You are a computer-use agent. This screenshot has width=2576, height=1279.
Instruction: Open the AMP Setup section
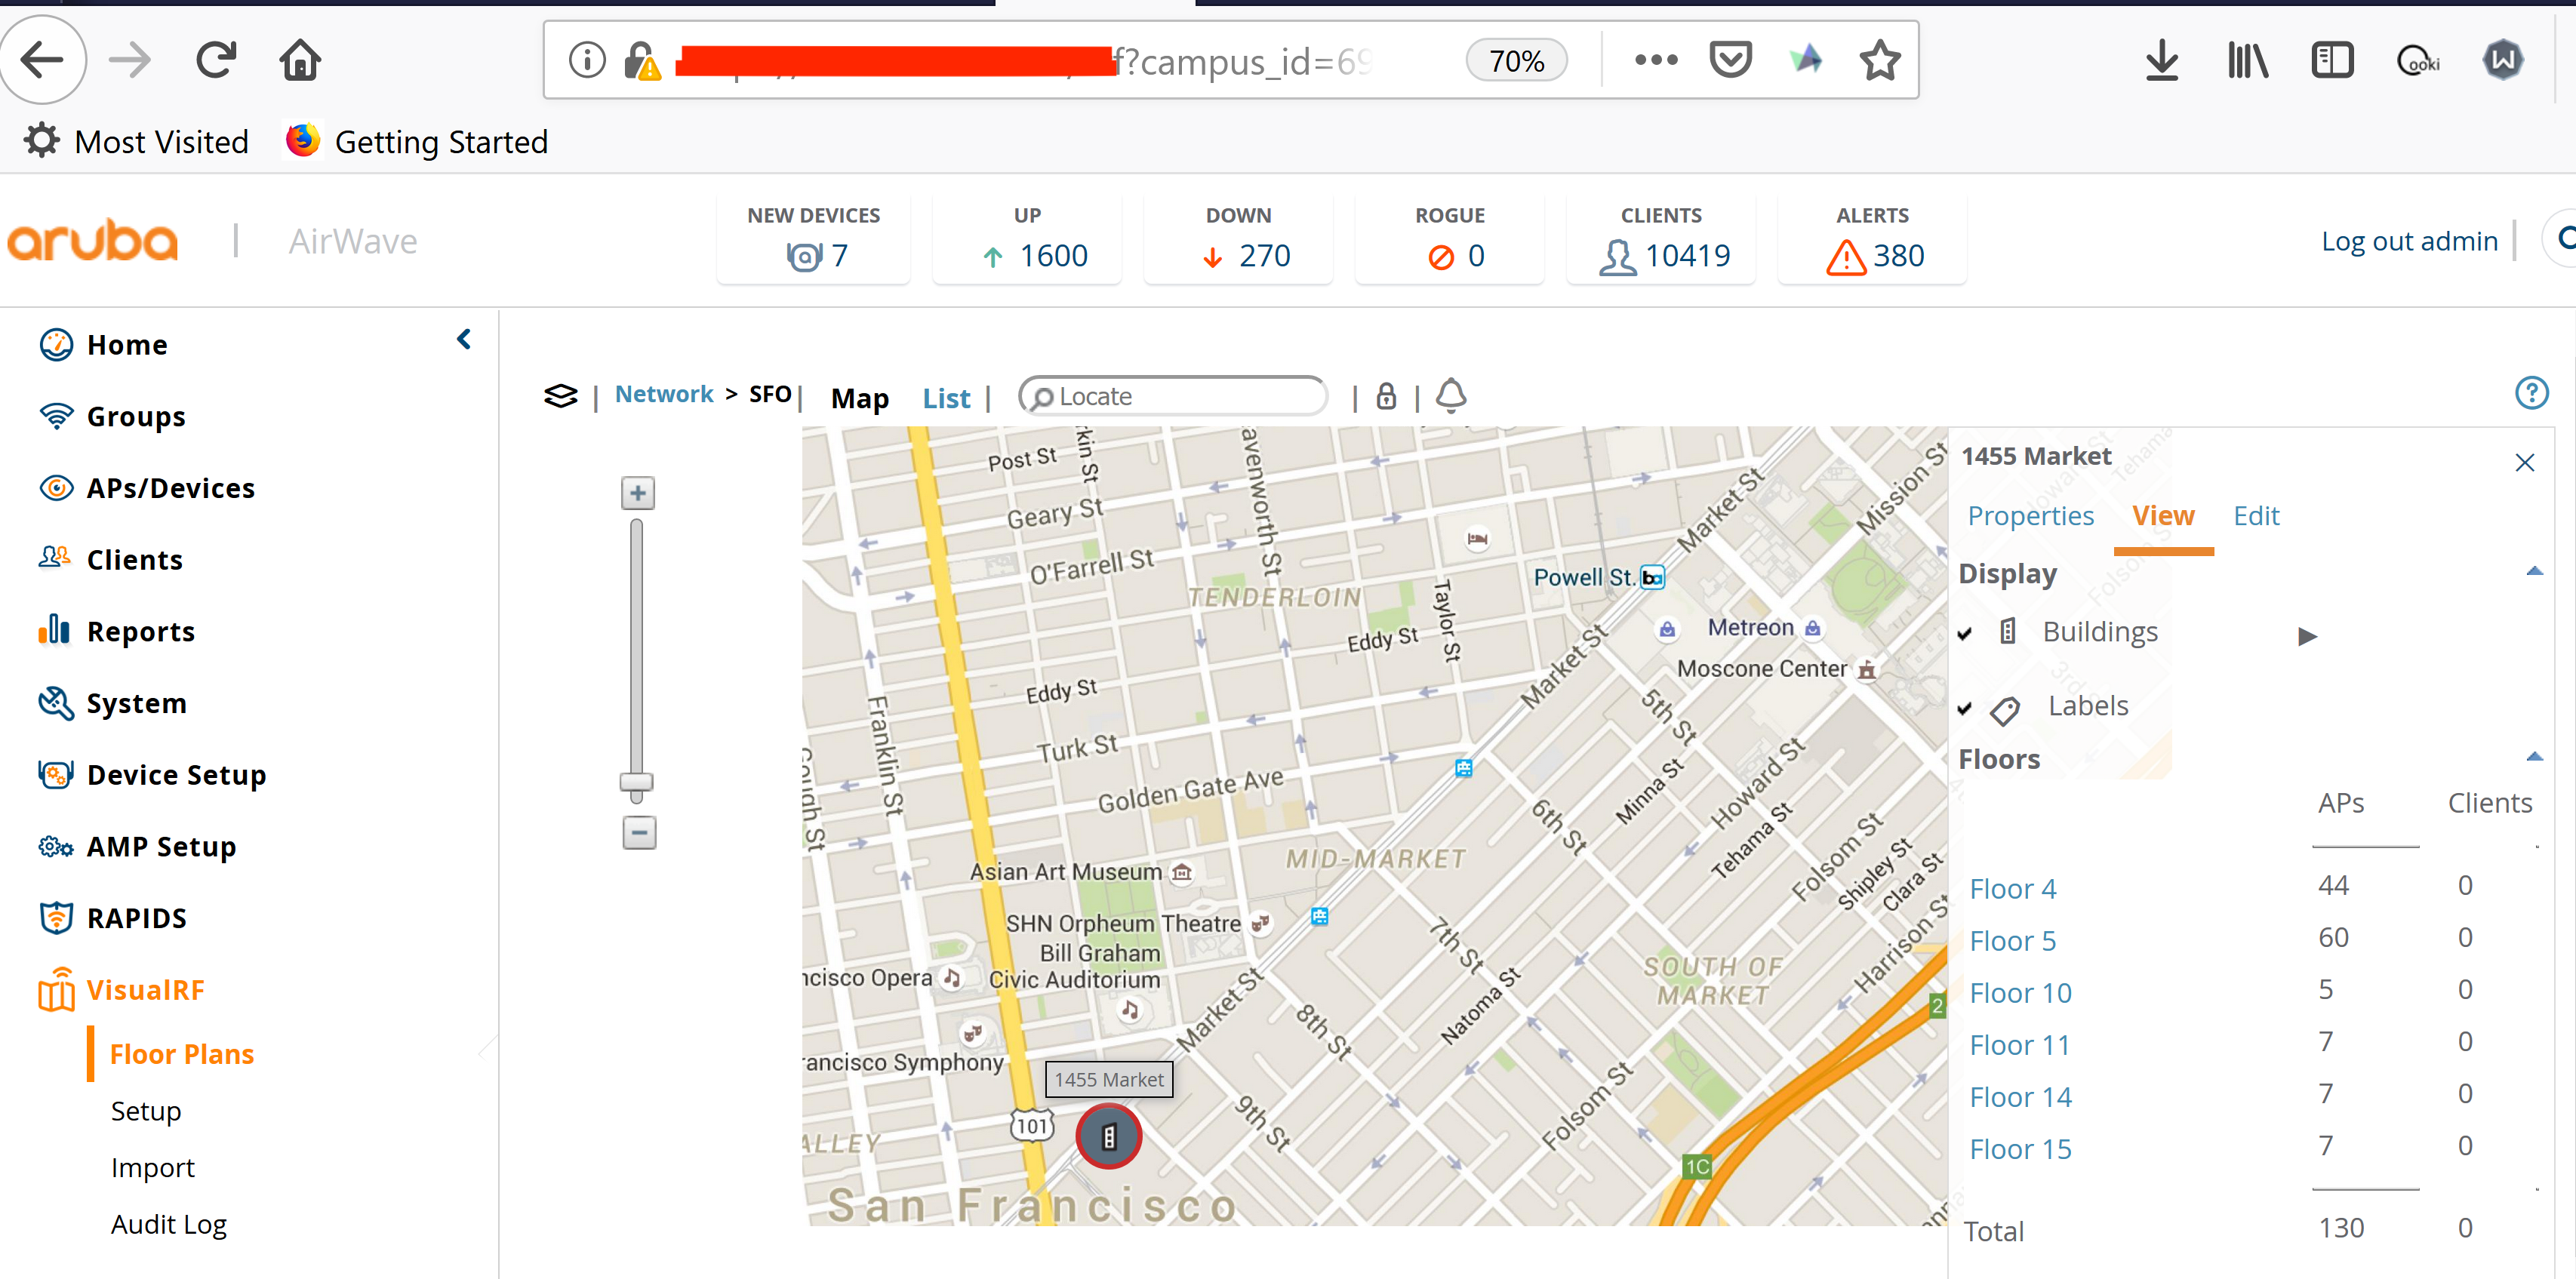161,847
